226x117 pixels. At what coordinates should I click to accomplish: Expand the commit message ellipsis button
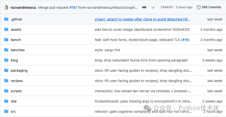coord(144,7)
